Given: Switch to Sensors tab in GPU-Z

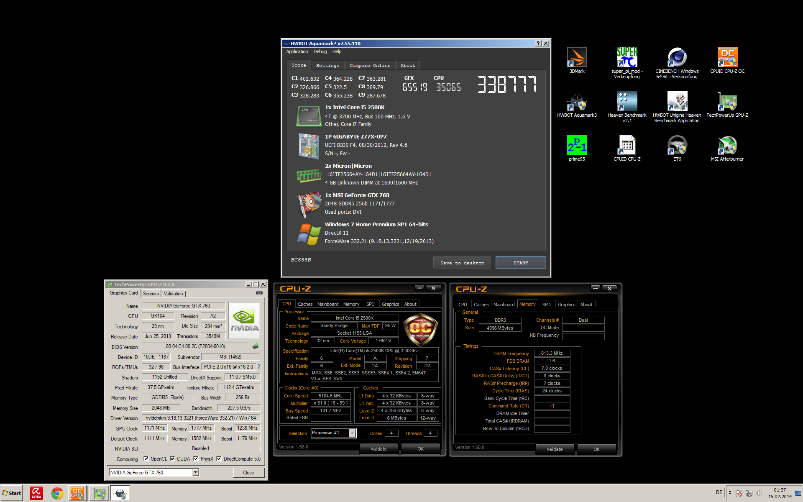Looking at the screenshot, I should (x=151, y=294).
